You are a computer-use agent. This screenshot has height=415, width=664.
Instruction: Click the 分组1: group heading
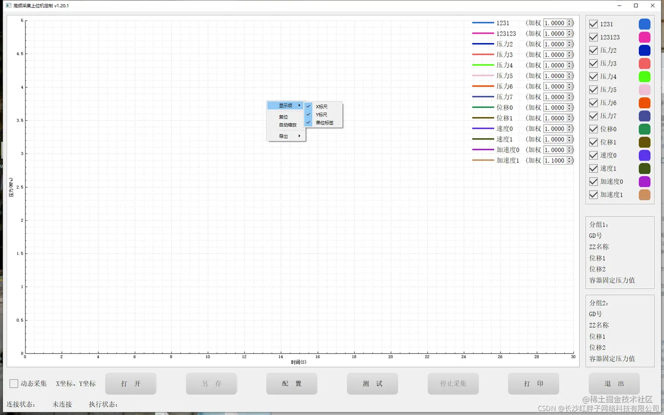599,225
